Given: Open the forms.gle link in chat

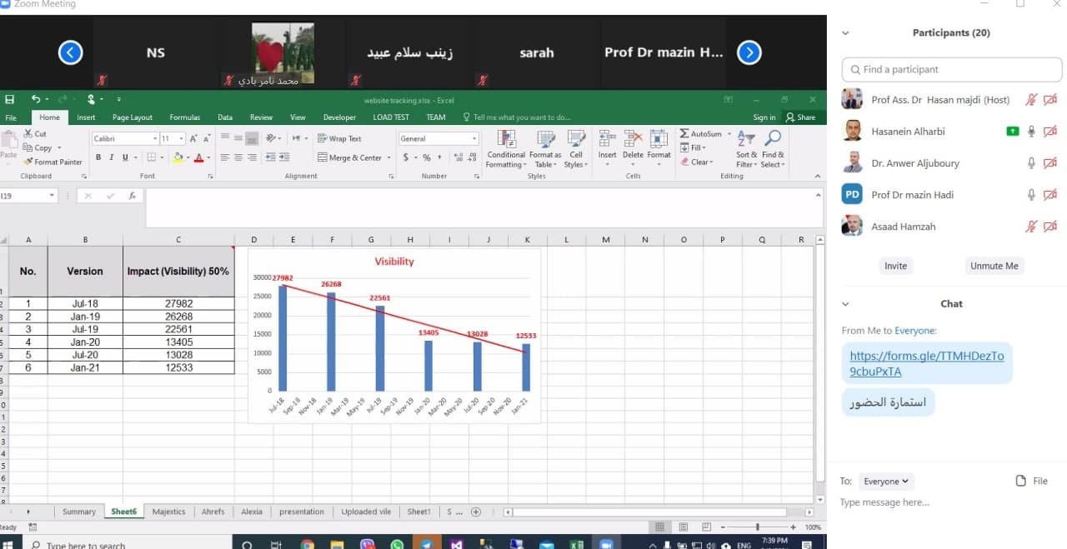Looking at the screenshot, I should tap(926, 363).
